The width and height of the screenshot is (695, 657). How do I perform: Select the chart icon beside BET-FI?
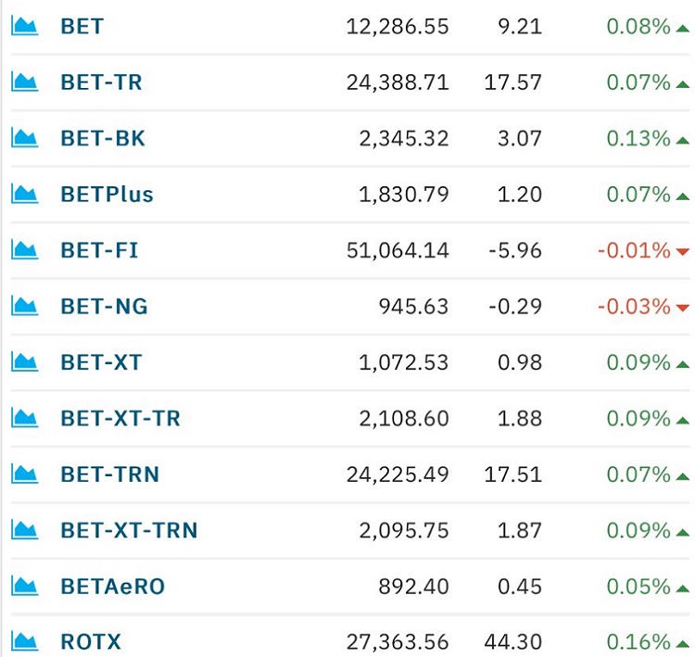[24, 249]
